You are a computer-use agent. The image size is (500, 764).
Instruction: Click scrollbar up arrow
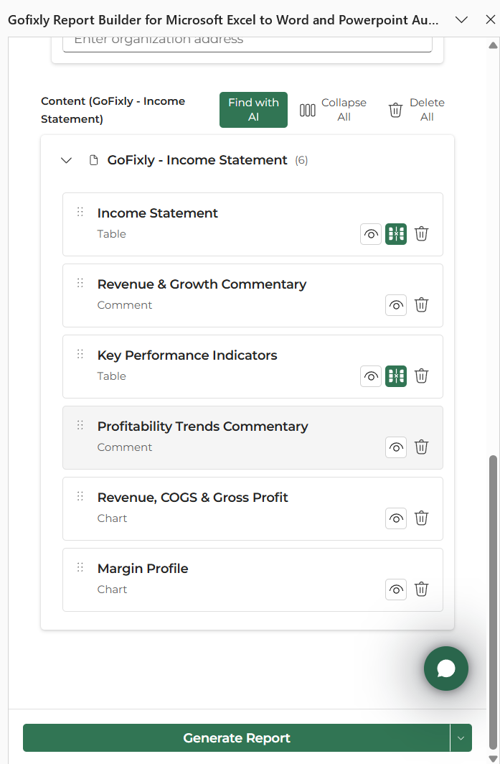[x=493, y=45]
